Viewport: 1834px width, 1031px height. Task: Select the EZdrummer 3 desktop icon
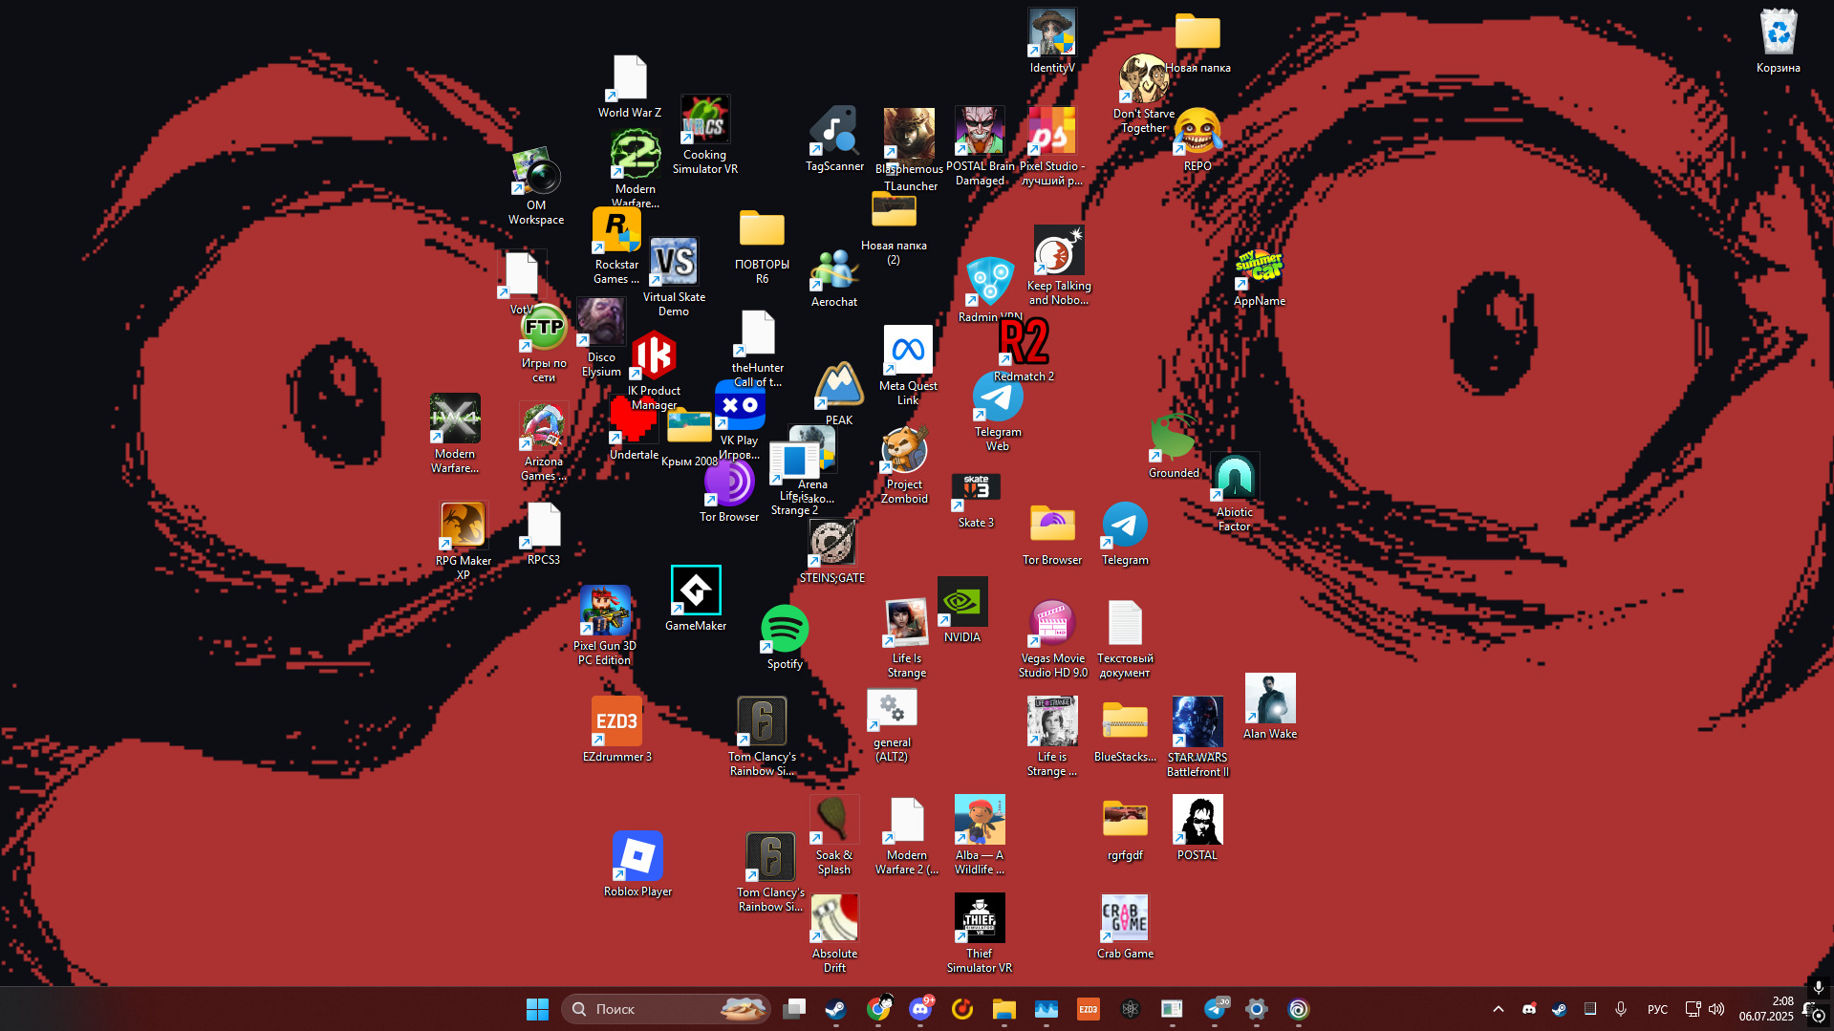coord(616,722)
